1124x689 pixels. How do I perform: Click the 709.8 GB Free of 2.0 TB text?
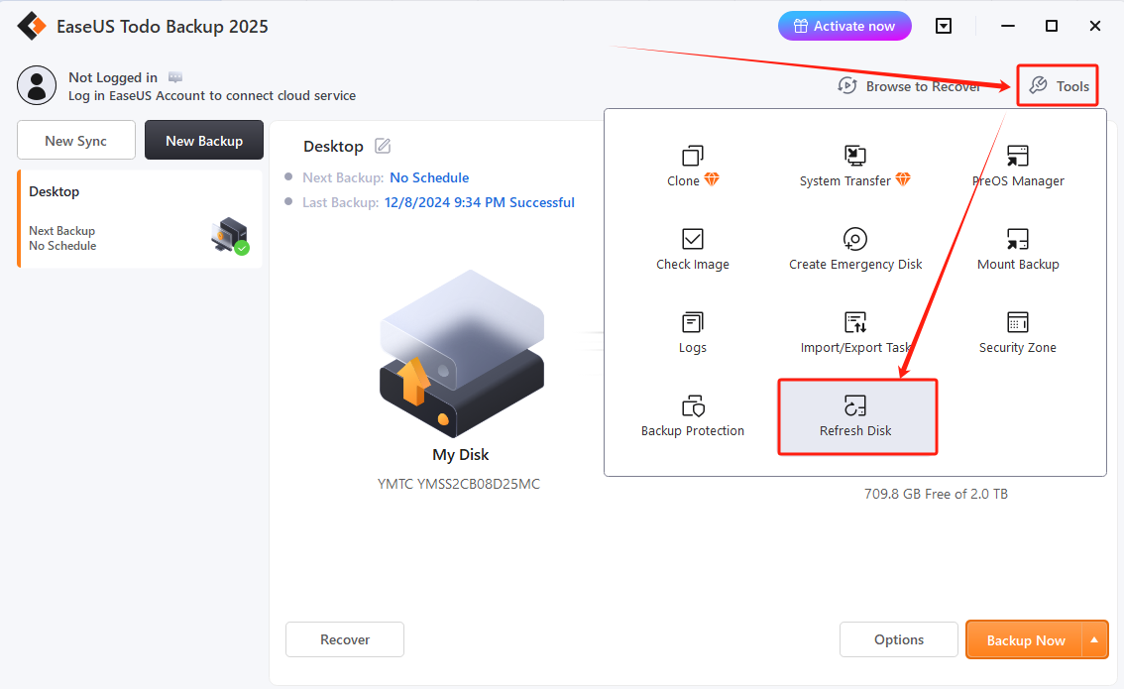coord(937,494)
